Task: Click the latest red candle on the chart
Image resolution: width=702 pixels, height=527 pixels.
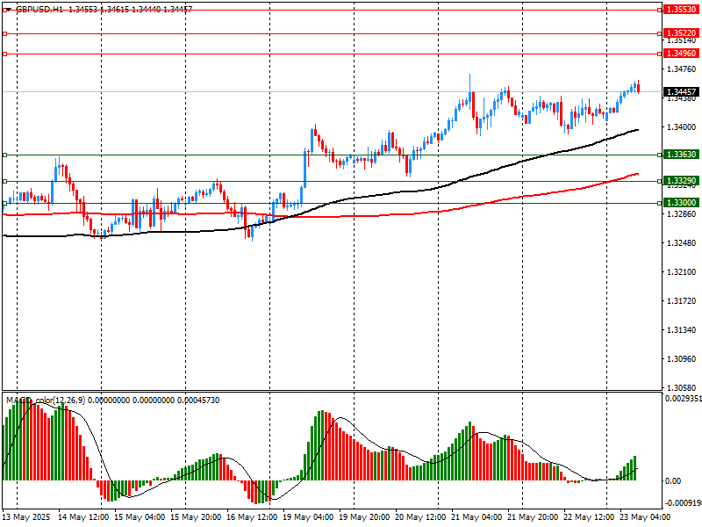Action: point(638,88)
